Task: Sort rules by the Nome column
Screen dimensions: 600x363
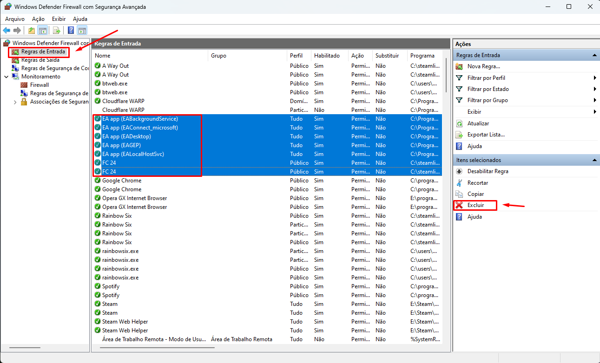Action: 150,56
